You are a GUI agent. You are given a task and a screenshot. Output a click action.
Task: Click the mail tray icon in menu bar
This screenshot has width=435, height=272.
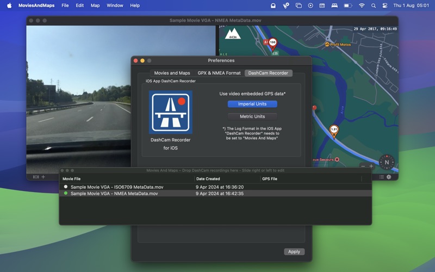tap(274, 5)
